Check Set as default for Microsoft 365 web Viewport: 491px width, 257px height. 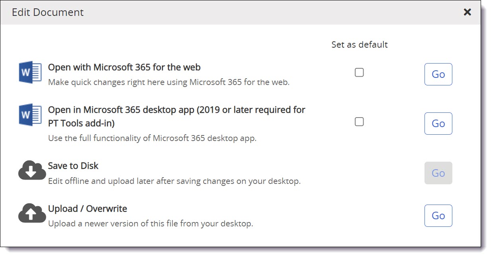click(359, 72)
